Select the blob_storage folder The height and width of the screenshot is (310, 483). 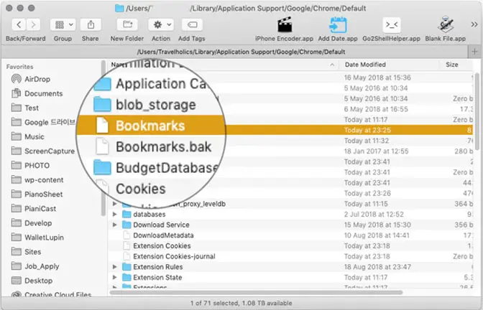(144, 105)
